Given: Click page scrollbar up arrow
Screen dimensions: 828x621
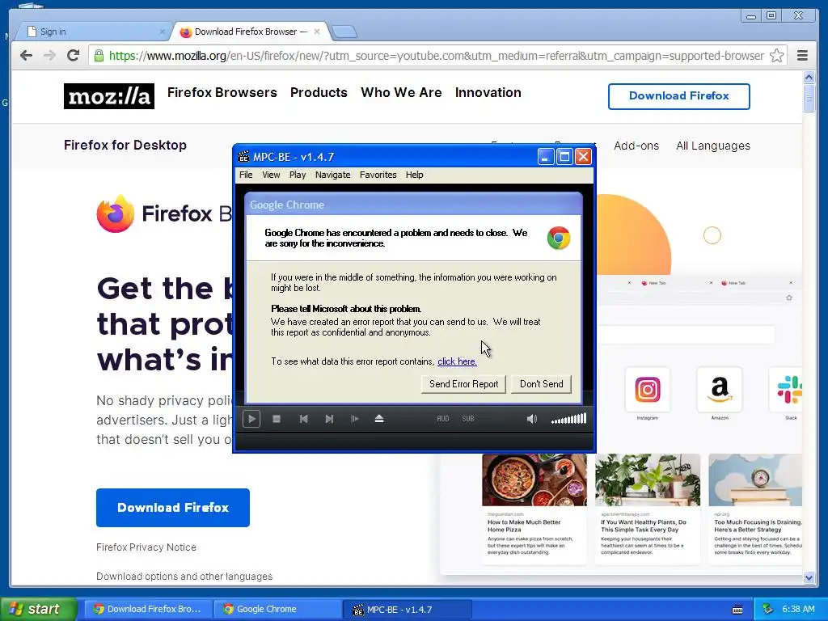Looking at the screenshot, I should click(x=809, y=77).
